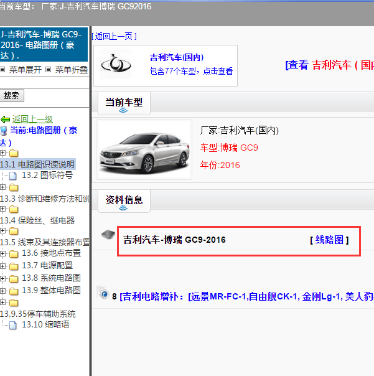Image resolution: width=374 pixels, height=376 pixels.
Task: Click folder icon above 13.5 线束及其连接器布置
Action: [14, 231]
